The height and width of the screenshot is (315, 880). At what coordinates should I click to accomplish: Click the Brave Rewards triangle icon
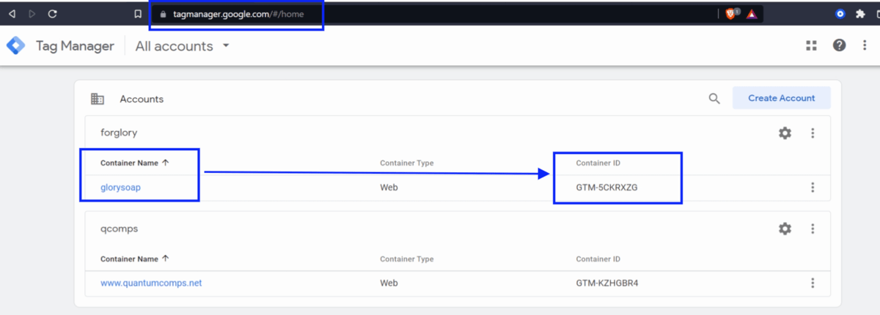point(752,14)
